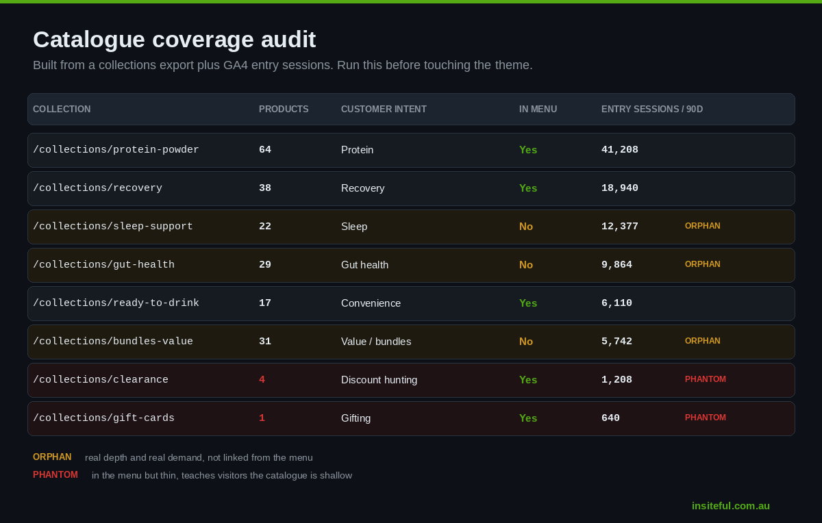822x523 pixels.
Task: Click entry sessions value 1,208
Action: tap(616, 380)
